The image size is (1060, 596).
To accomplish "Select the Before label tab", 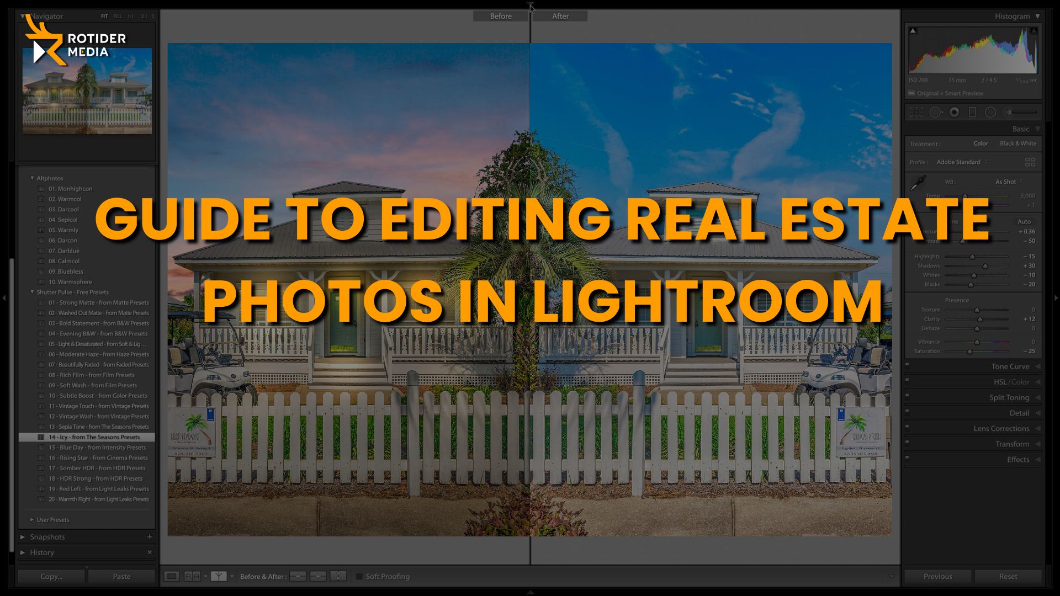I will click(501, 16).
